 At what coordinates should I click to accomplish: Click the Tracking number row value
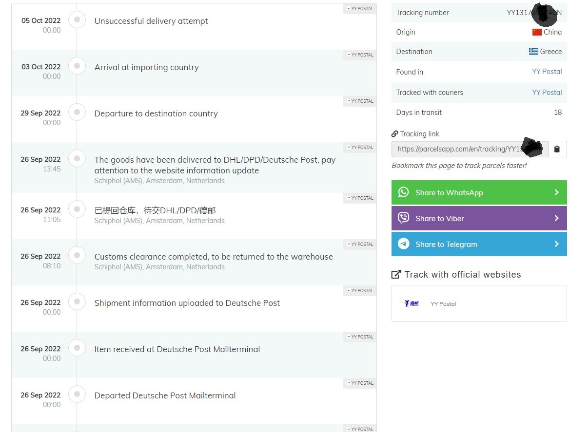click(534, 13)
